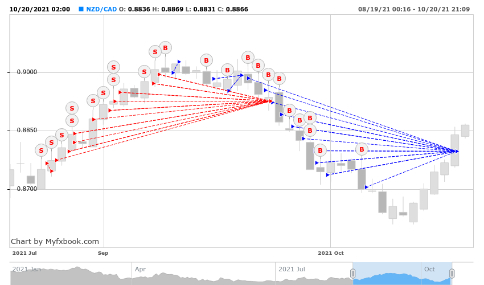Select the S marker beside the topmost B
The image size is (484, 285).
tap(155, 52)
